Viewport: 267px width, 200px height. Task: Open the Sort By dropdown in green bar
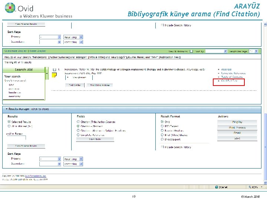216,51
